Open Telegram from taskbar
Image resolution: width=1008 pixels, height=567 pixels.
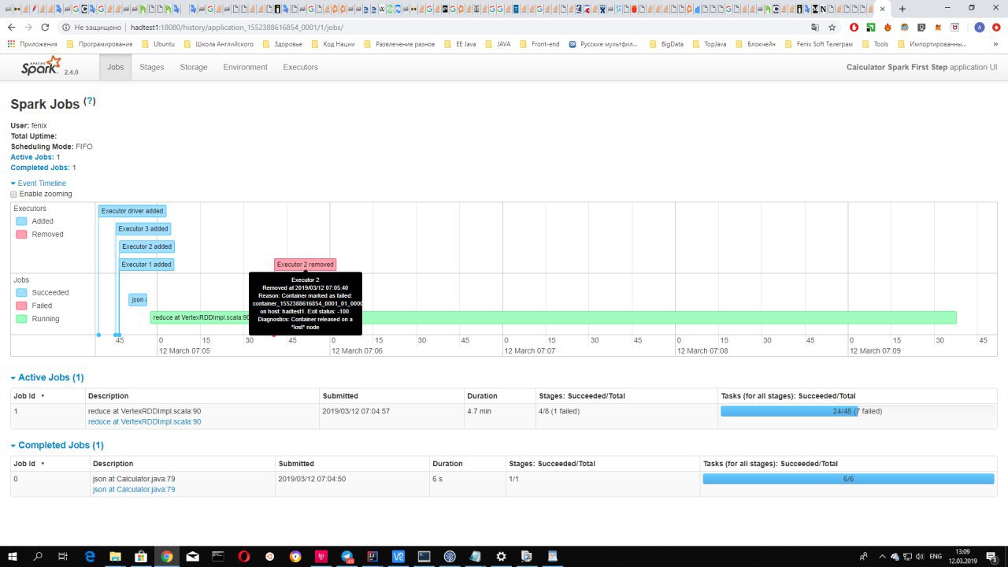[x=347, y=556]
